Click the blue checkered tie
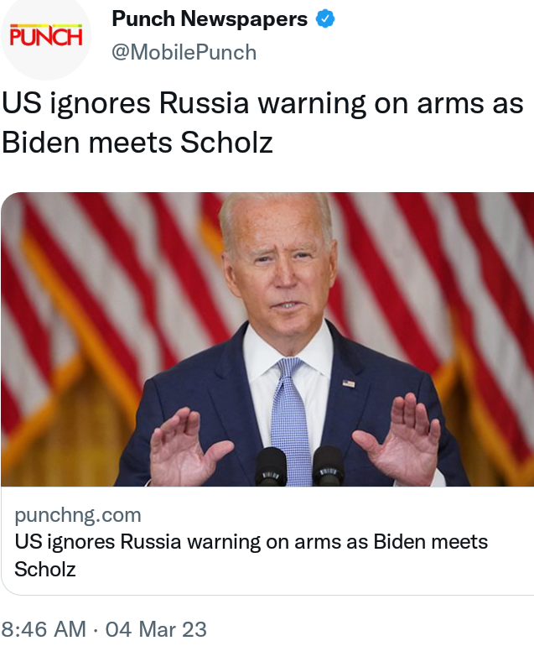 291,420
